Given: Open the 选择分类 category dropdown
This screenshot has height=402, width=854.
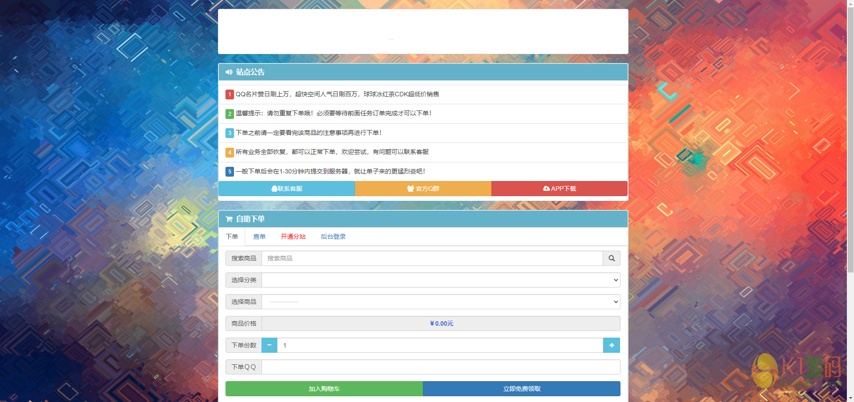Looking at the screenshot, I should 440,280.
